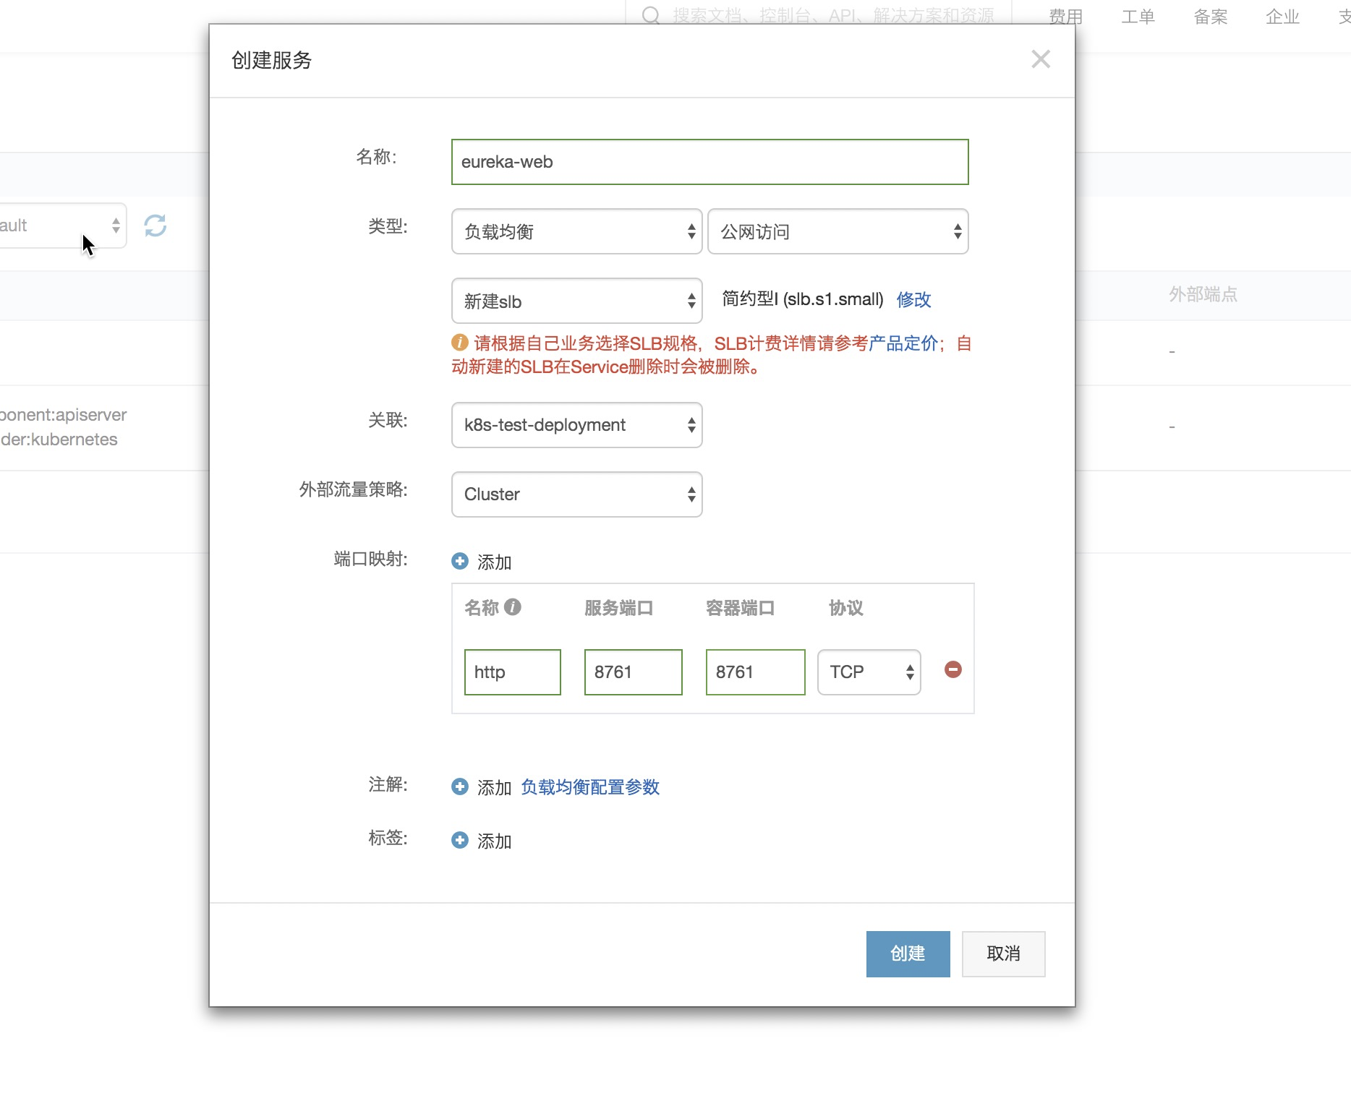Click the info icon next to 名称 column header
The height and width of the screenshot is (1093, 1351).
pyautogui.click(x=513, y=606)
